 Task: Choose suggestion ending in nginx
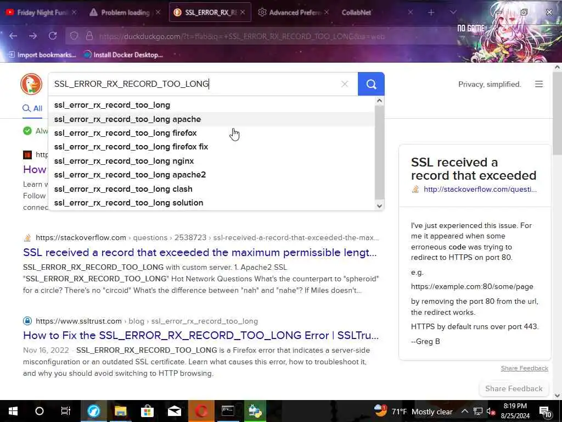(211, 161)
